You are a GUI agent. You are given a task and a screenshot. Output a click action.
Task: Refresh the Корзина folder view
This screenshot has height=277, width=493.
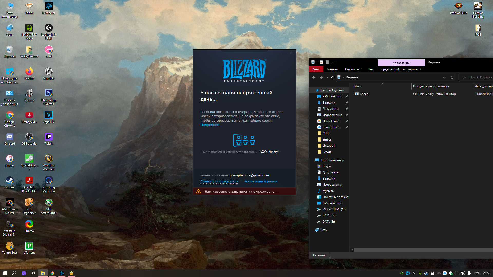click(452, 77)
